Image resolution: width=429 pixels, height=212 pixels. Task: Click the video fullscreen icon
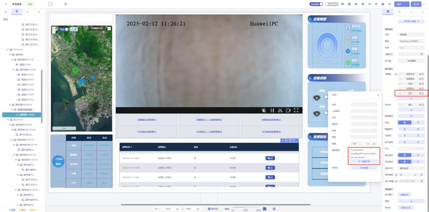pos(296,110)
